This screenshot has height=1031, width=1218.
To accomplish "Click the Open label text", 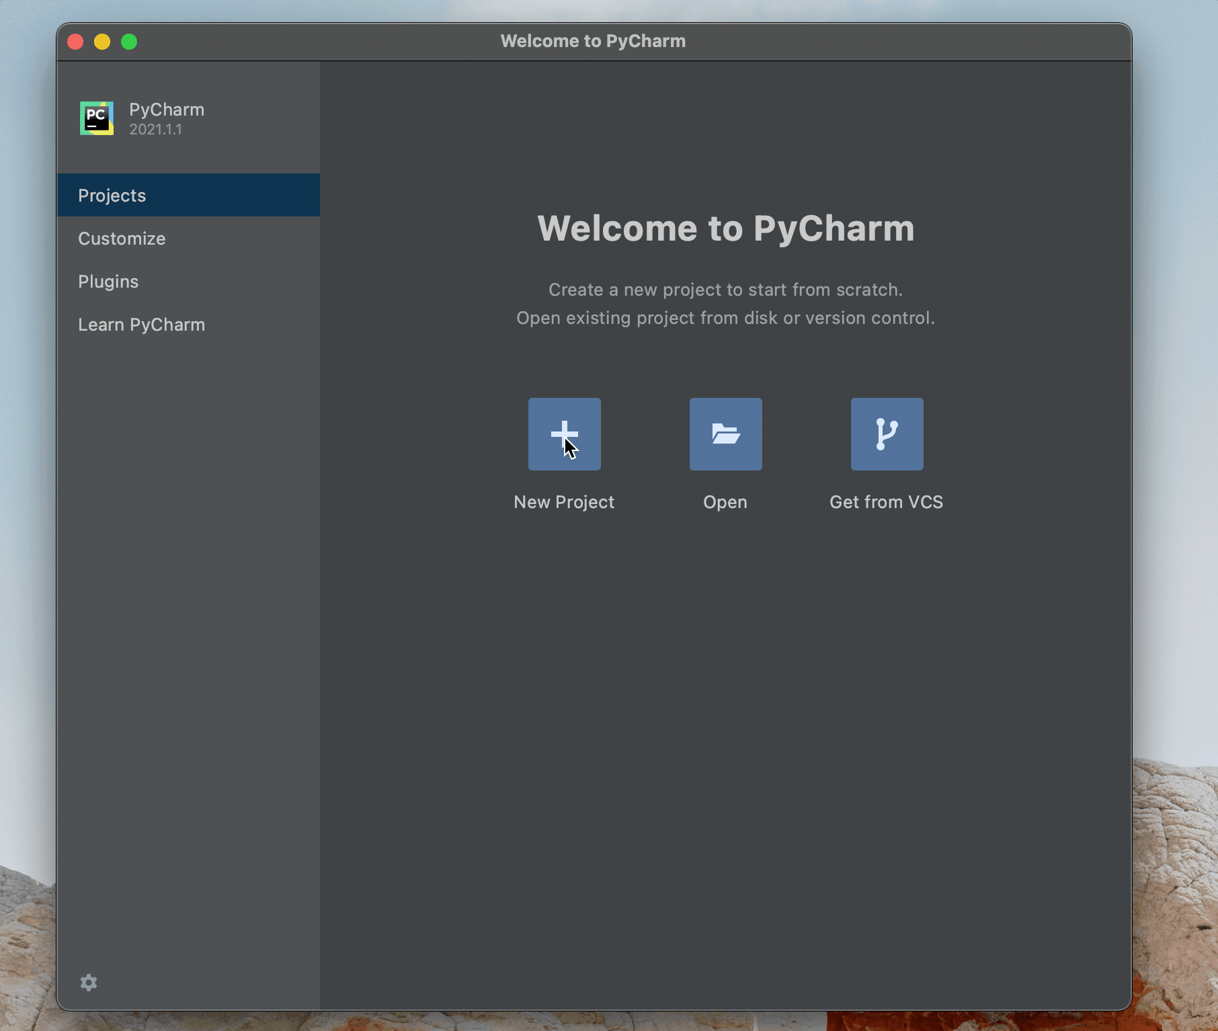I will [725, 502].
